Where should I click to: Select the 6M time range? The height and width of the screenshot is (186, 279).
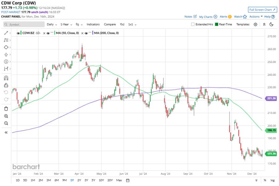[x=57, y=180]
